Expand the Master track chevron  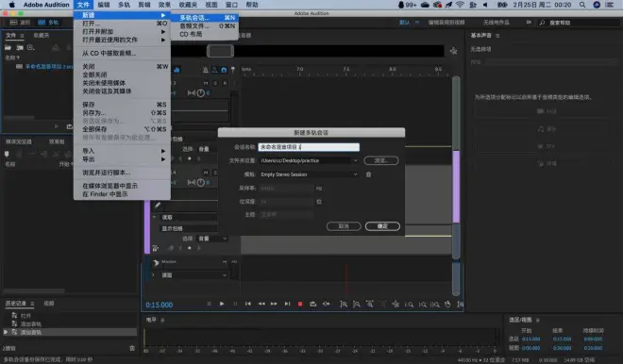[153, 274]
